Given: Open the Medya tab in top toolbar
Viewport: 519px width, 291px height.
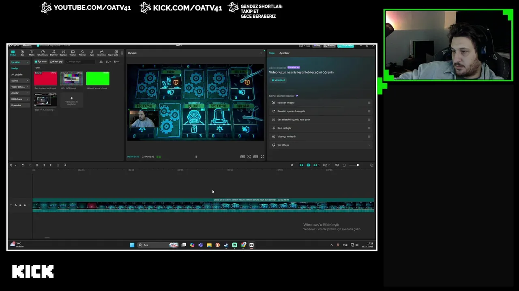Looking at the screenshot, I should [13, 53].
